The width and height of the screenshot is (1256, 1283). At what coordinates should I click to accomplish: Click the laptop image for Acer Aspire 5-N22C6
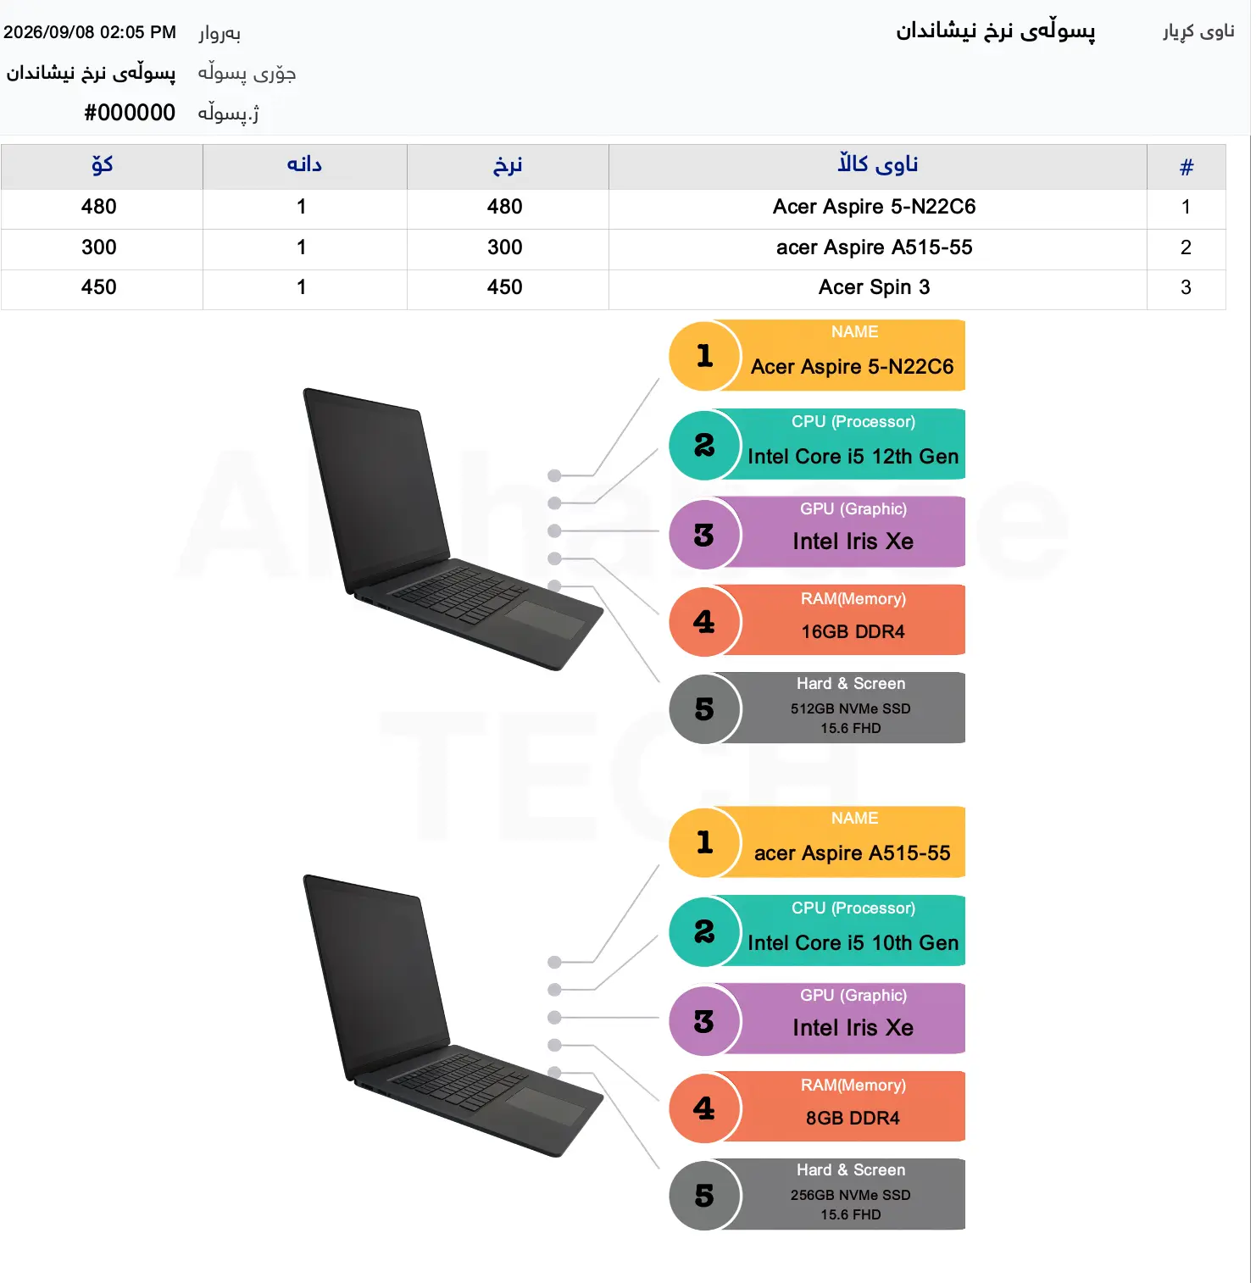pyautogui.click(x=453, y=529)
